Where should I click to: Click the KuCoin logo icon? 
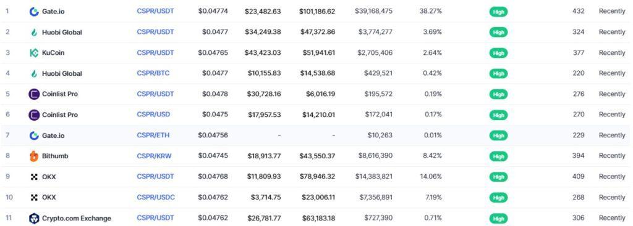click(35, 53)
